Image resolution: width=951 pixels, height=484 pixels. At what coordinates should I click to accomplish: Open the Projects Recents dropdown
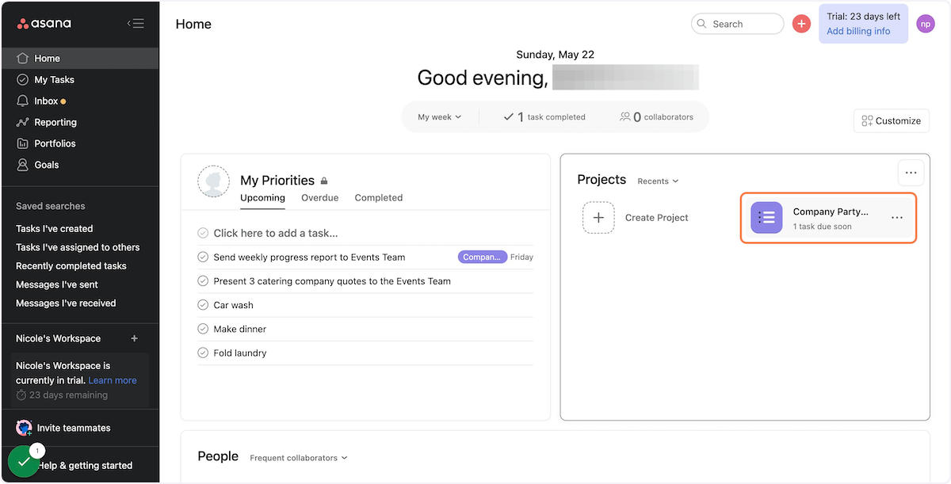pyautogui.click(x=658, y=181)
